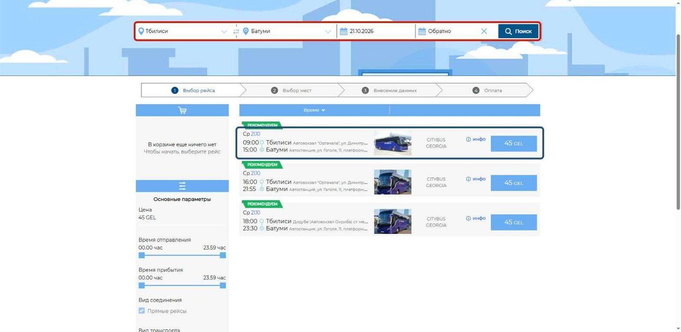The height and width of the screenshot is (332, 681).
Task: Select the 45 GEL button for 18:00 trip
Action: click(514, 222)
